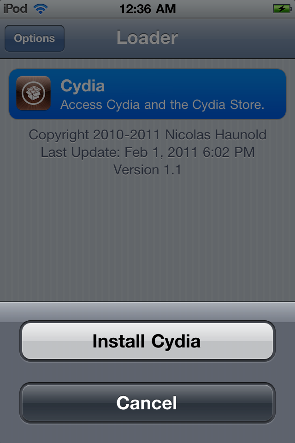The height and width of the screenshot is (443, 295).
Task: Tap the 12:36 AM clock in status bar
Action: pyautogui.click(x=147, y=9)
